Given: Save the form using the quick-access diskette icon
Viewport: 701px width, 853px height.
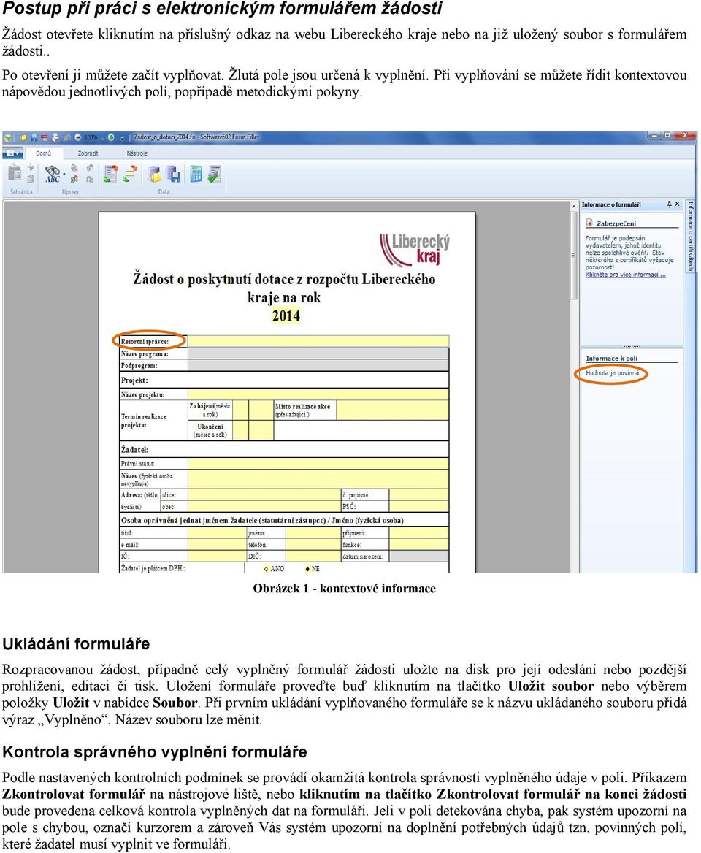Looking at the screenshot, I should 34,137.
